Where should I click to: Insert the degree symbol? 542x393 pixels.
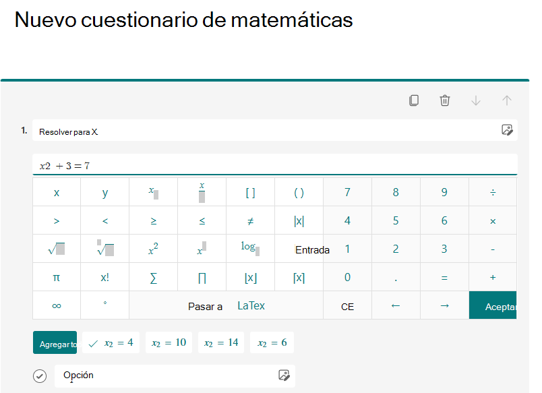coord(105,305)
